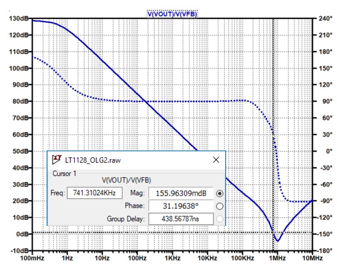Image resolution: width=337 pixels, height=266 pixels.
Task: Click the V(VOUT)/V(VFB) trace label above plot
Action: pyautogui.click(x=172, y=14)
